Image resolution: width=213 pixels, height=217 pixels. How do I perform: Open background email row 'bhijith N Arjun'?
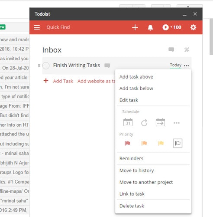coord(14,163)
